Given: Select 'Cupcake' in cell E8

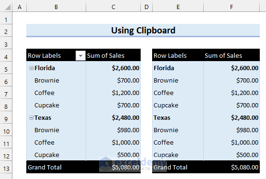Looking at the screenshot, I should coord(178,105).
